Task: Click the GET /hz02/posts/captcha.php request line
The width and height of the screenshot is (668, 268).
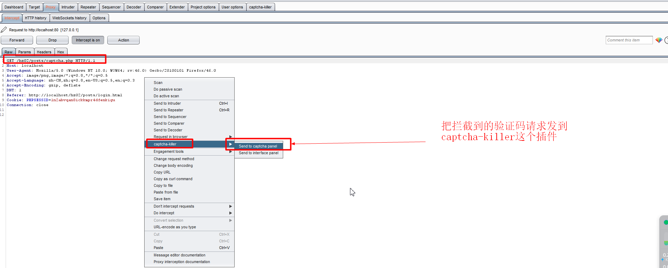Action: [51, 61]
